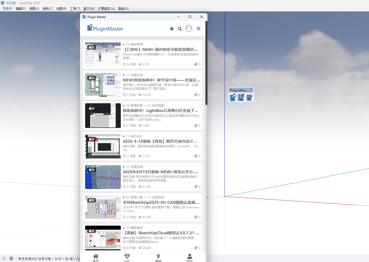Switch to the 商城 shop tab

[x=158, y=257]
